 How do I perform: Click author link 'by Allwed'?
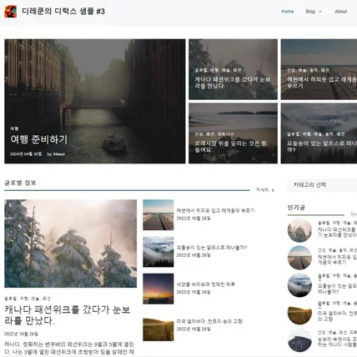coord(56,154)
